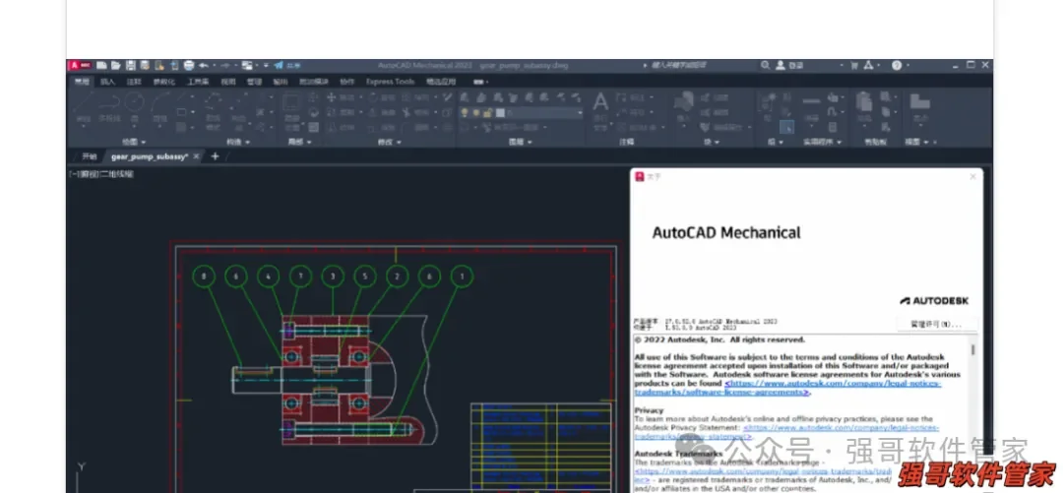The height and width of the screenshot is (493, 1063).
Task: Expand the 修改 panel dropdown
Action: pos(390,142)
